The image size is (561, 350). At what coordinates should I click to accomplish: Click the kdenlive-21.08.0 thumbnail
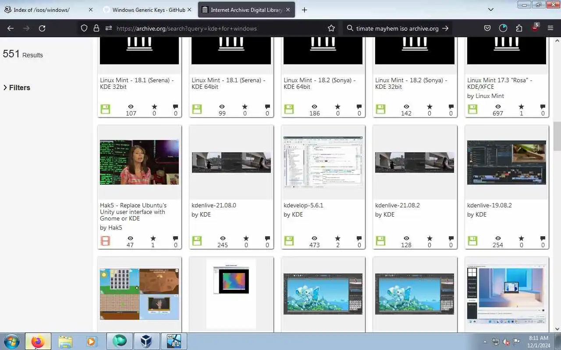pos(231,162)
